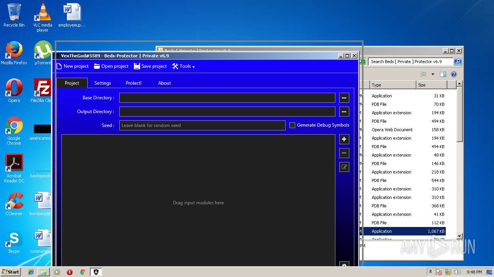Click Opera icon in taskbar
Screen dimensions: 494x277
69,272
